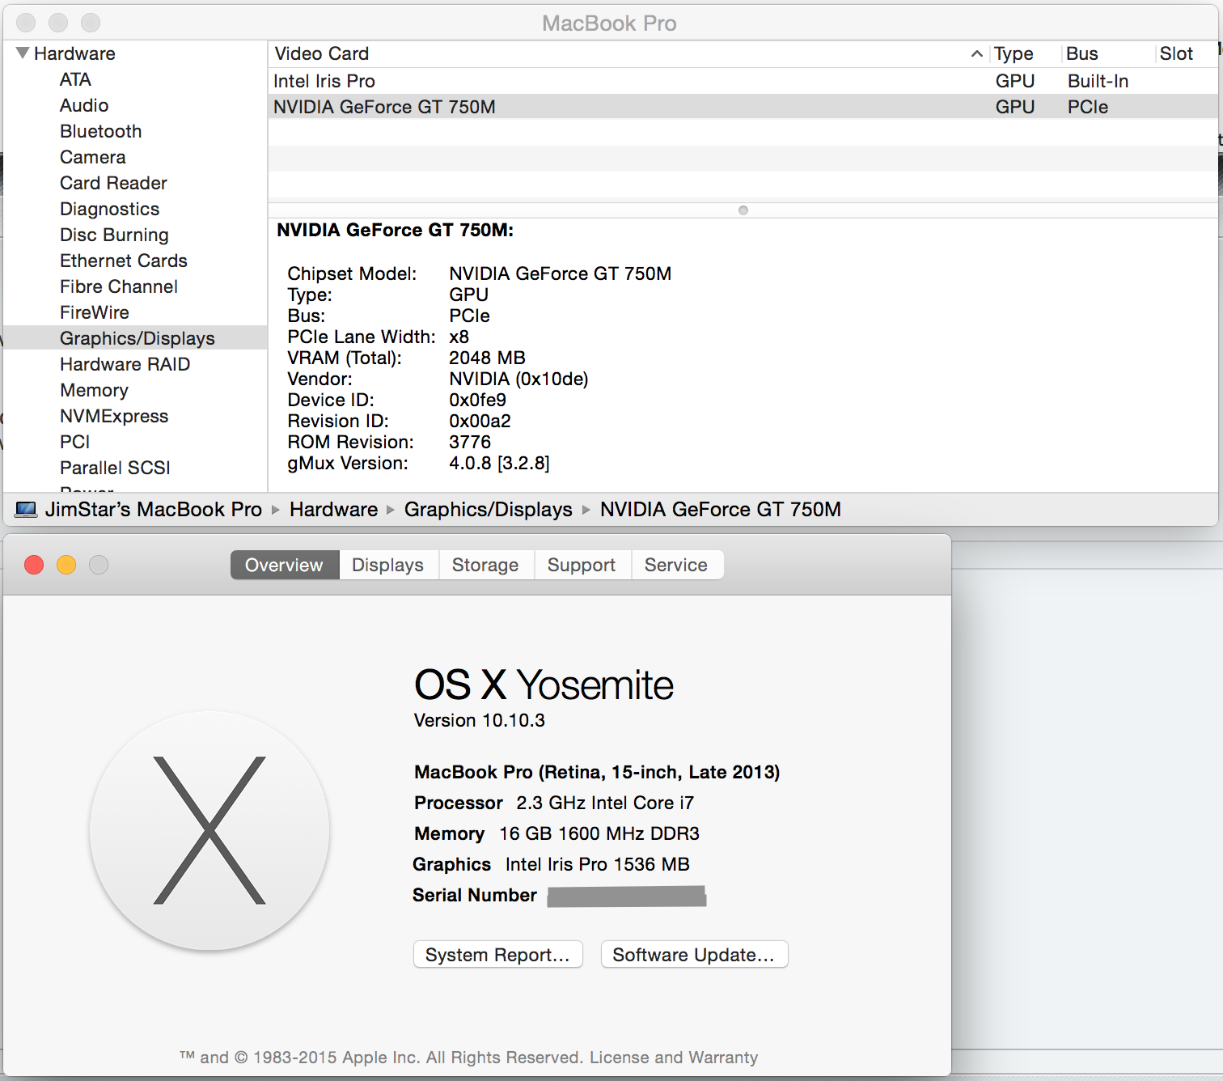1223x1081 pixels.
Task: Click the OS X Yosemite X logo
Action: pos(209,830)
